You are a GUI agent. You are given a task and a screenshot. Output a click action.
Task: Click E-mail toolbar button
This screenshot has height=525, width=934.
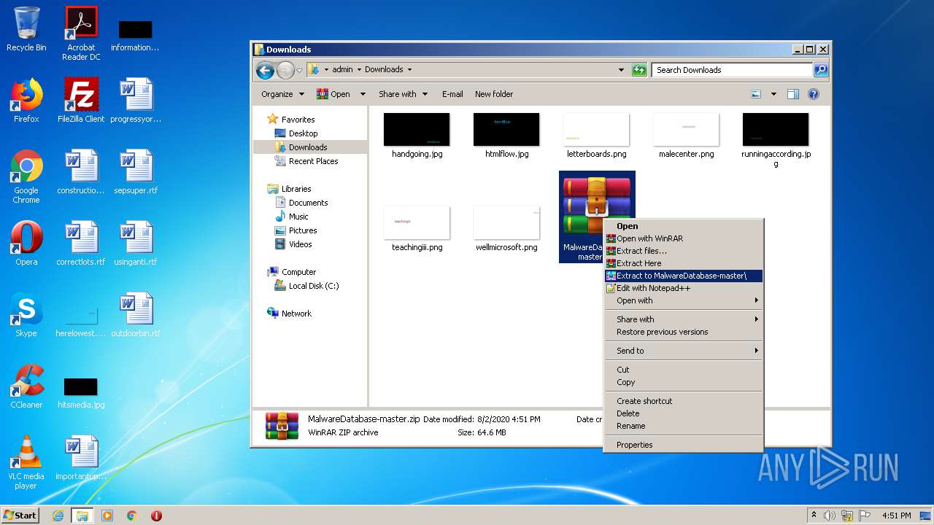point(452,94)
